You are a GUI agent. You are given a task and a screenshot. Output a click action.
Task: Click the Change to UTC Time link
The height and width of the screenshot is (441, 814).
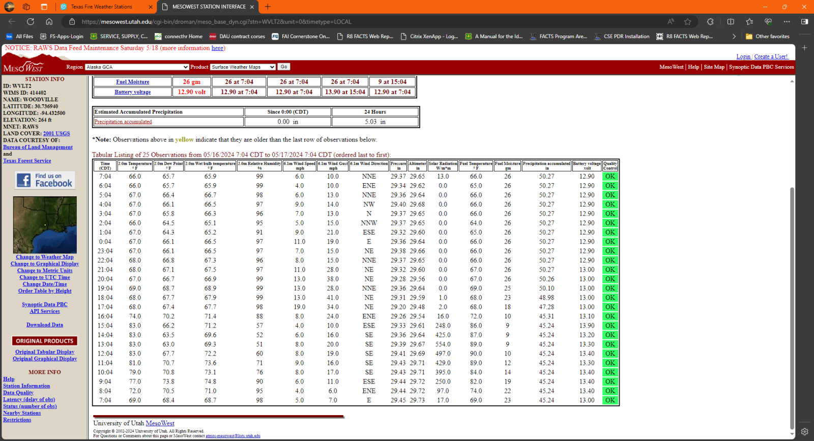(x=45, y=277)
